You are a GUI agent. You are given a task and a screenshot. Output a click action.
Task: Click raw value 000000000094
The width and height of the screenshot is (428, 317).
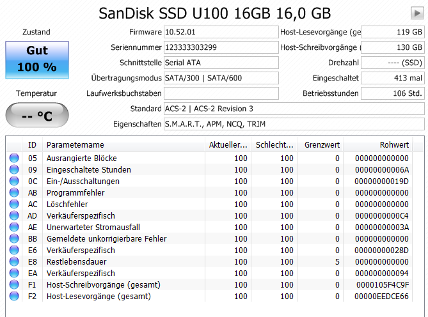tap(382, 273)
